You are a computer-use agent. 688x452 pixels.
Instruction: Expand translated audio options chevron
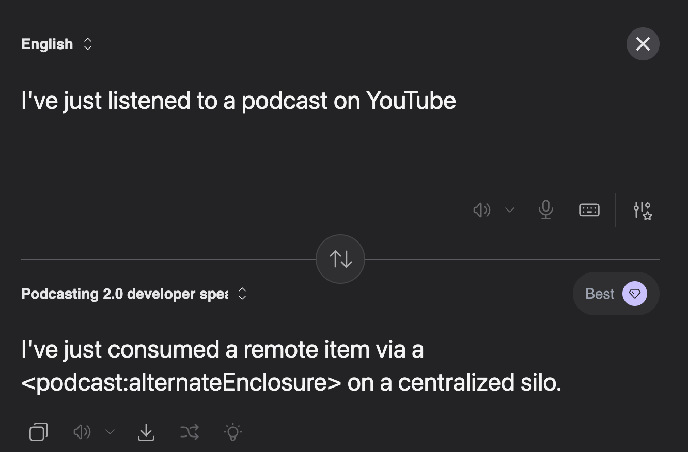[110, 432]
